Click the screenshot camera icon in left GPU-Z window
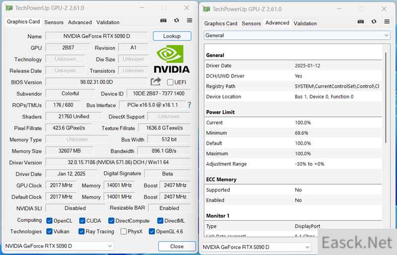This screenshot has height=255, width=397. [163, 20]
